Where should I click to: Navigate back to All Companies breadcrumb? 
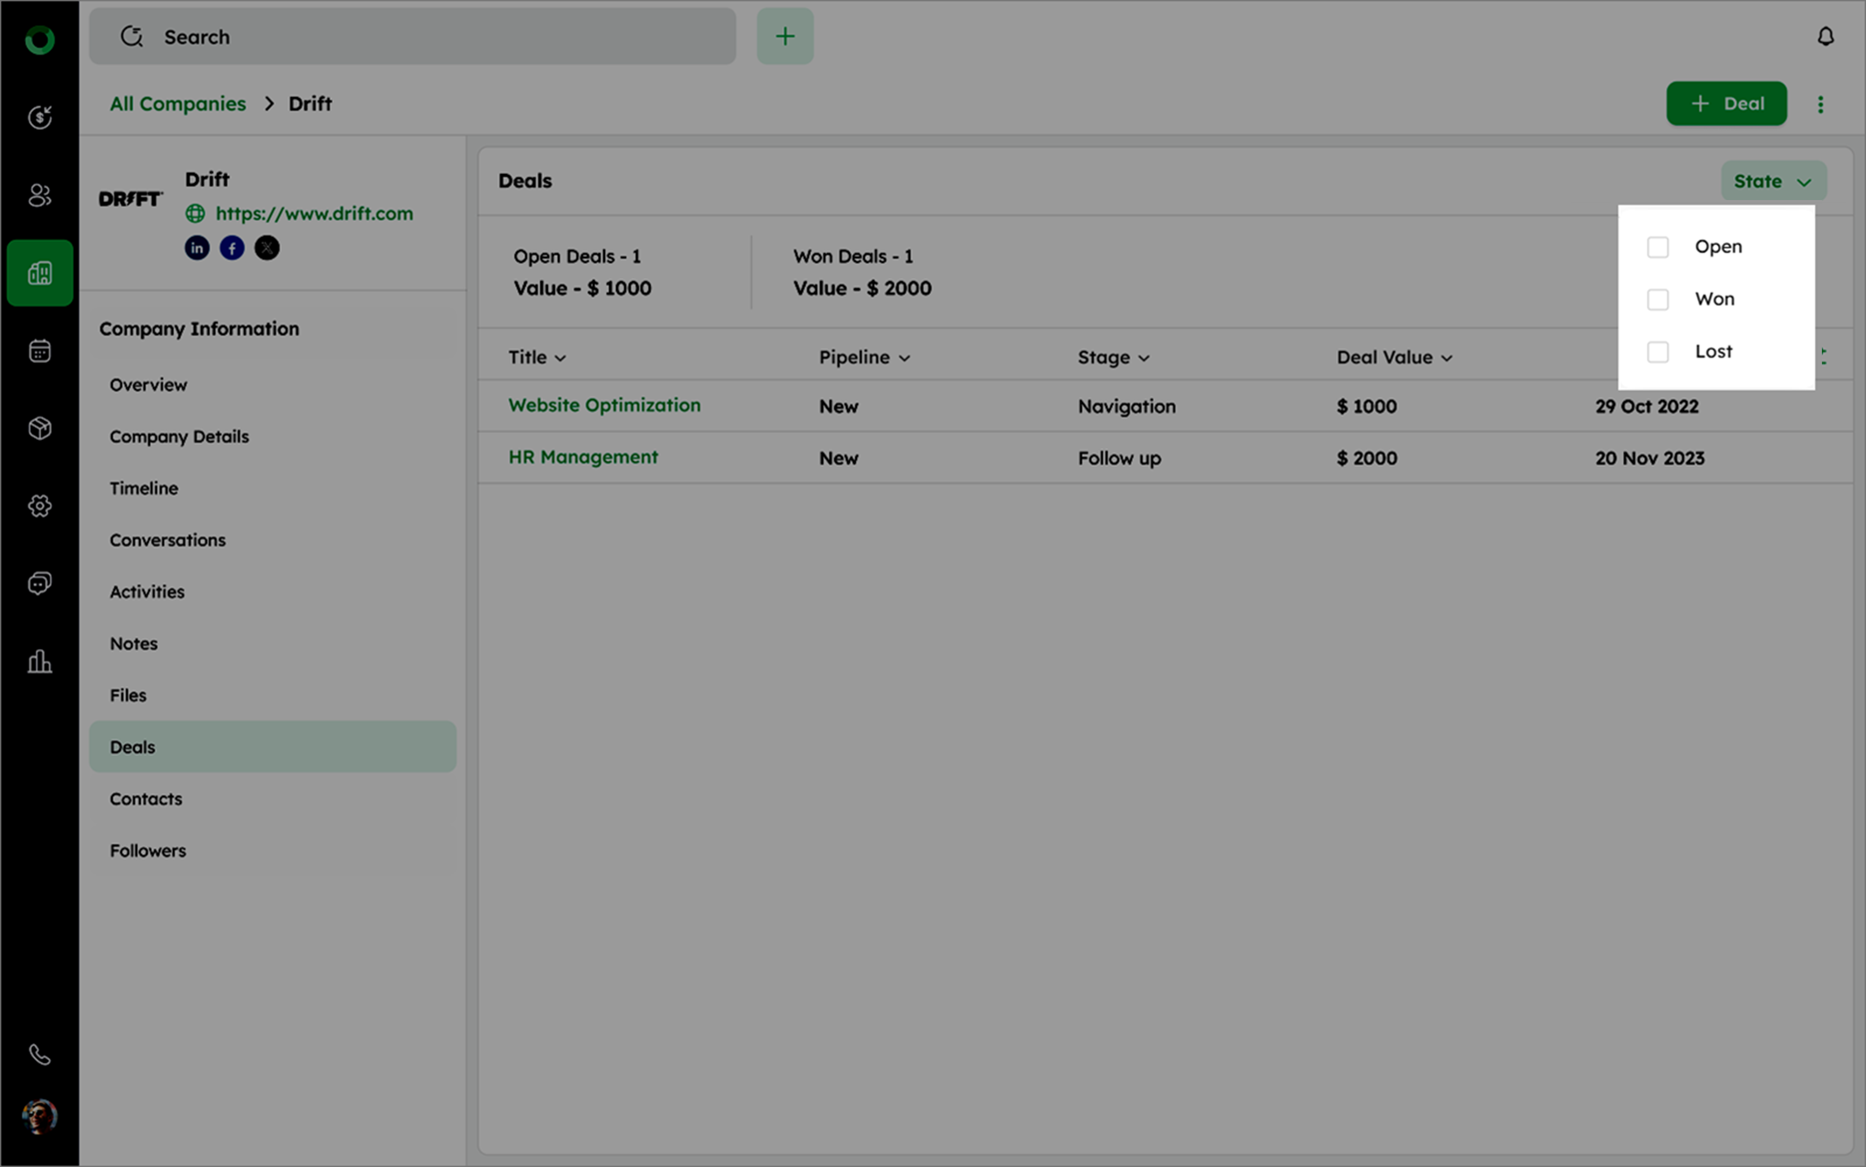(x=178, y=104)
